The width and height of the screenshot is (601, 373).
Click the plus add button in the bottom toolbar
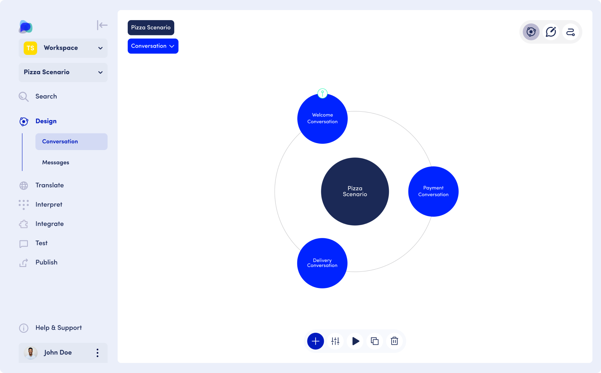pyautogui.click(x=315, y=341)
